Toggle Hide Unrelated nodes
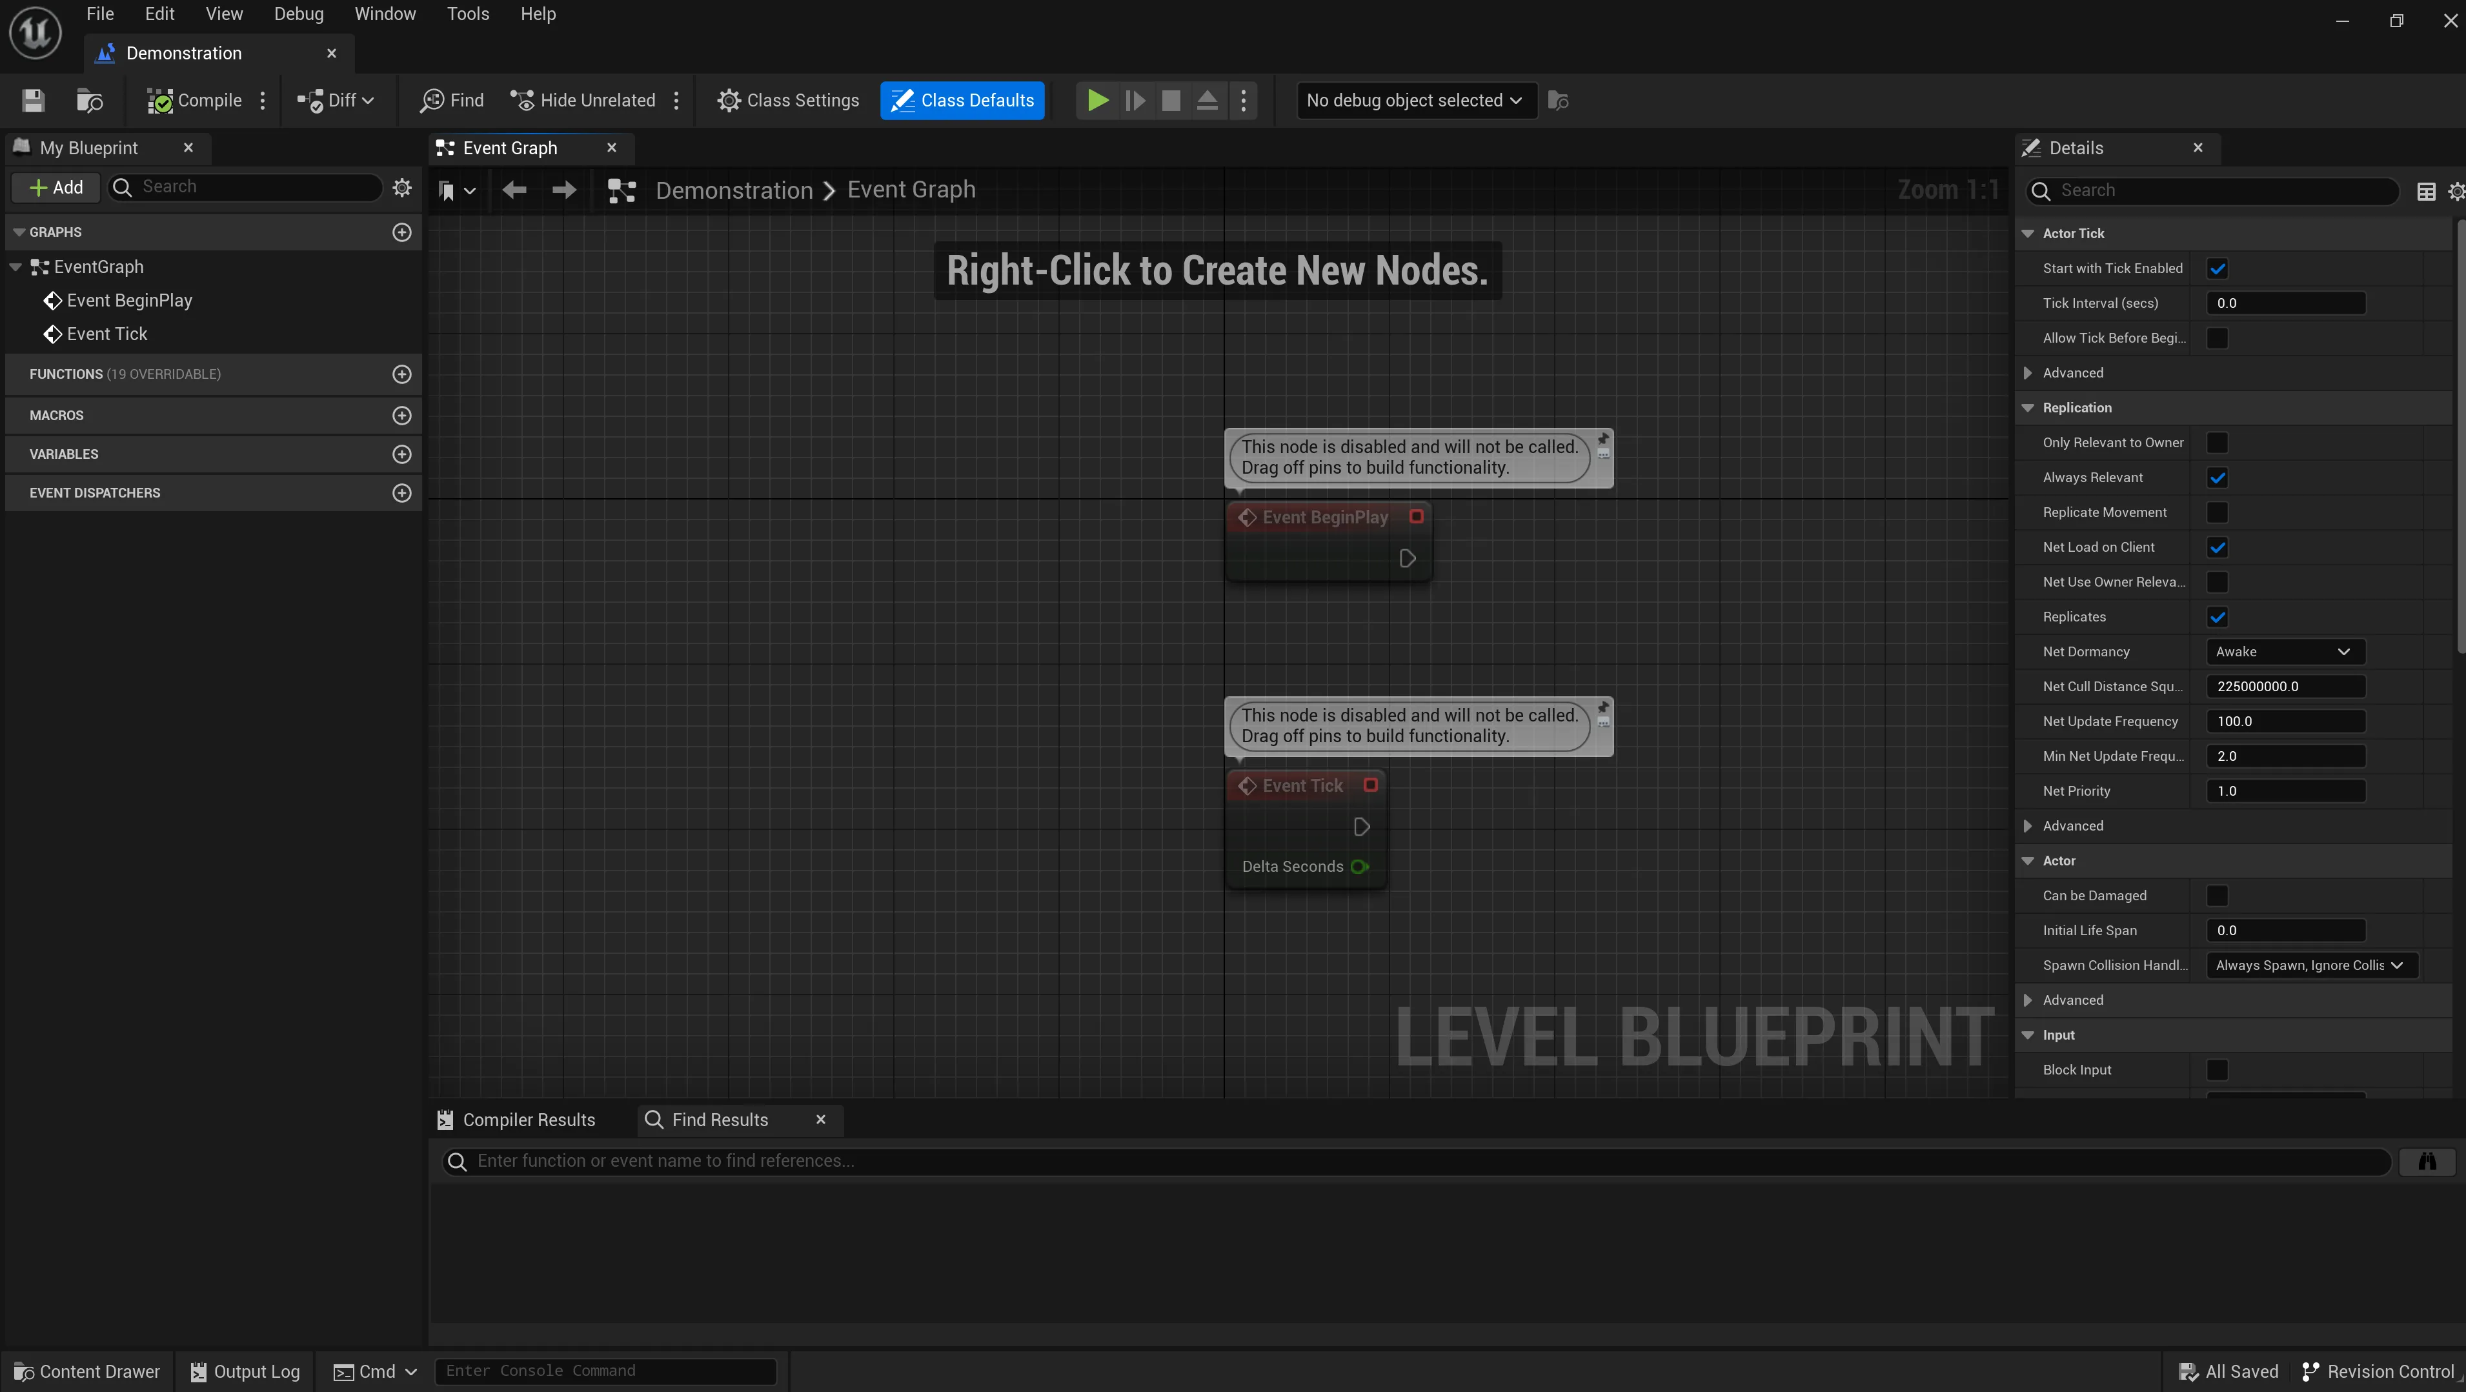Screen dimensions: 2466x1392 pos(583,101)
